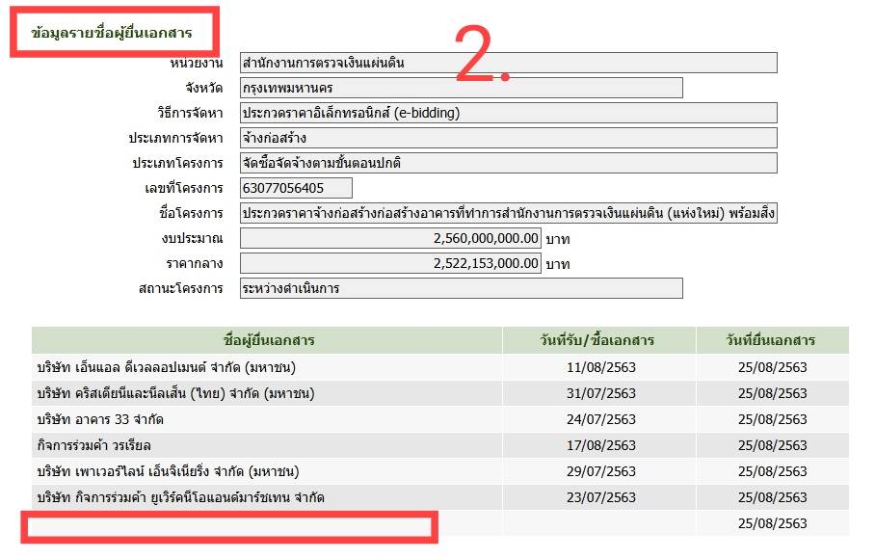Click submission date 25/08/2563 in เอ็นแอล row
The width and height of the screenshot is (875, 559).
[x=772, y=367]
